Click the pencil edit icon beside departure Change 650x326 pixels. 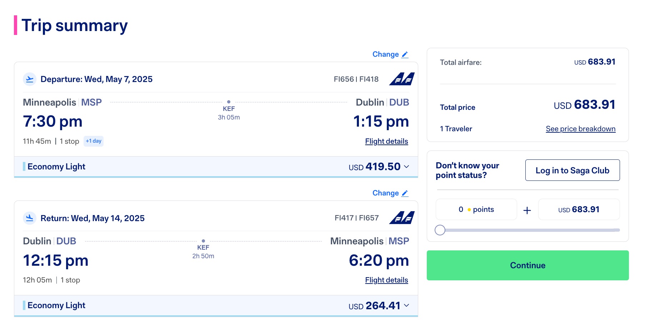coord(405,54)
